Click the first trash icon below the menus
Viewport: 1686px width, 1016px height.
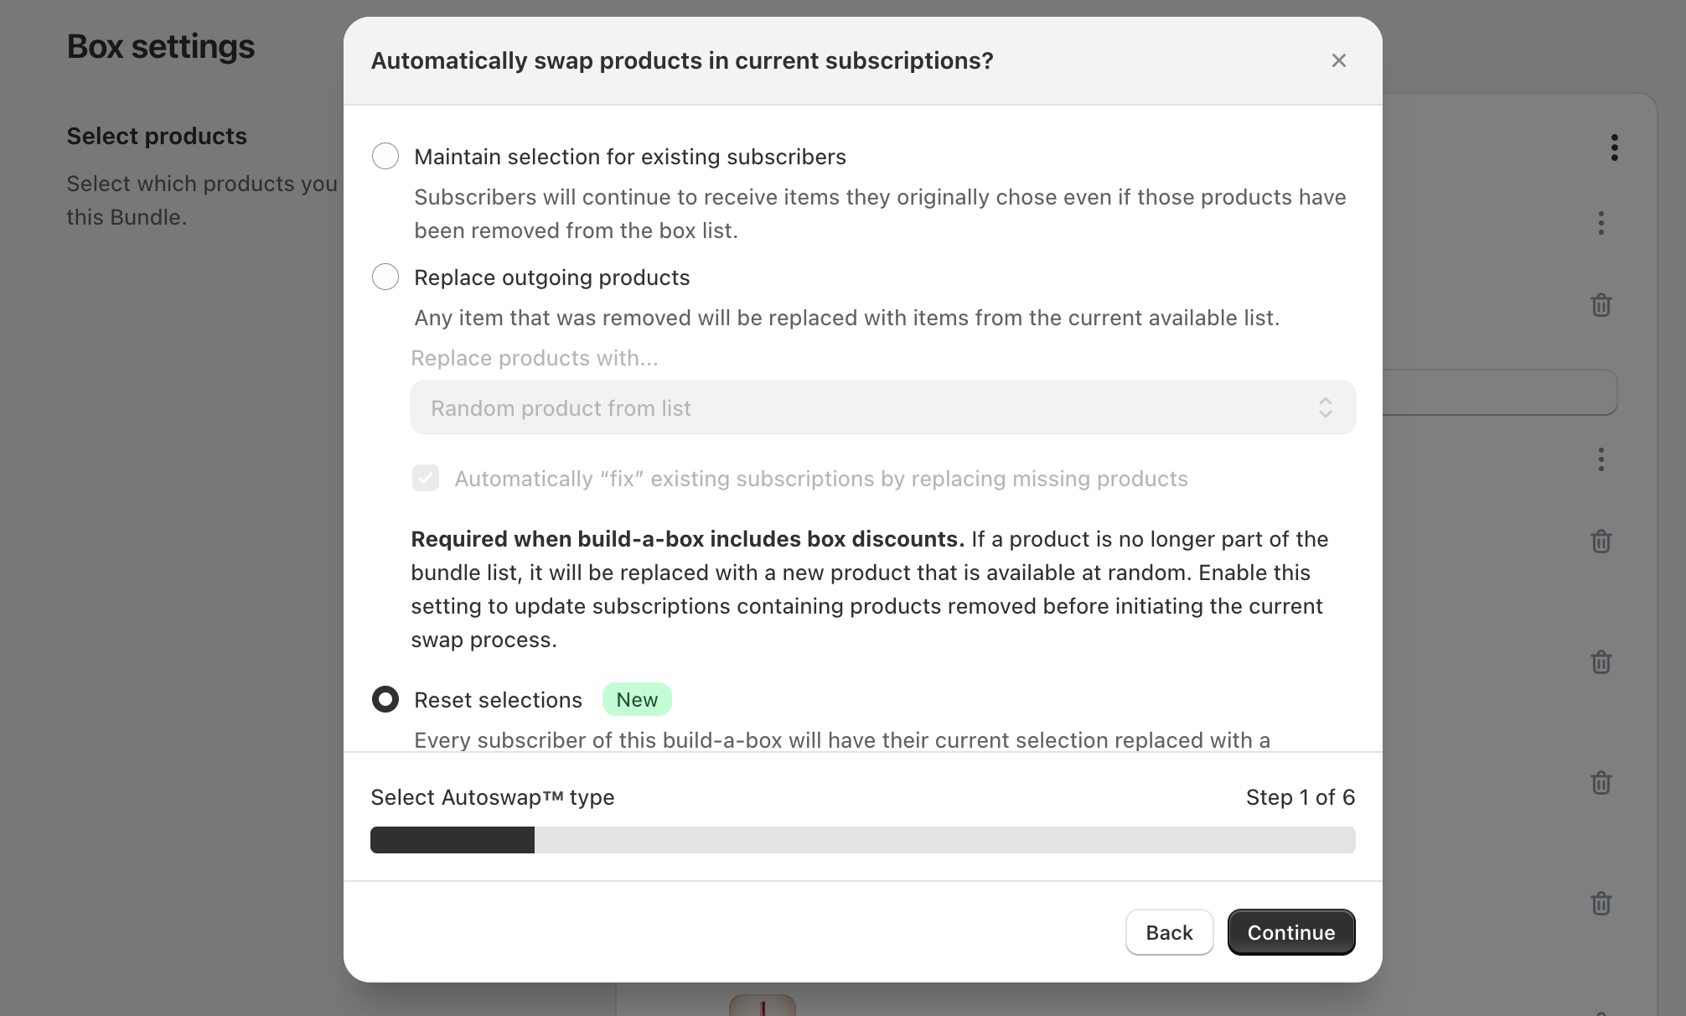(x=1601, y=305)
